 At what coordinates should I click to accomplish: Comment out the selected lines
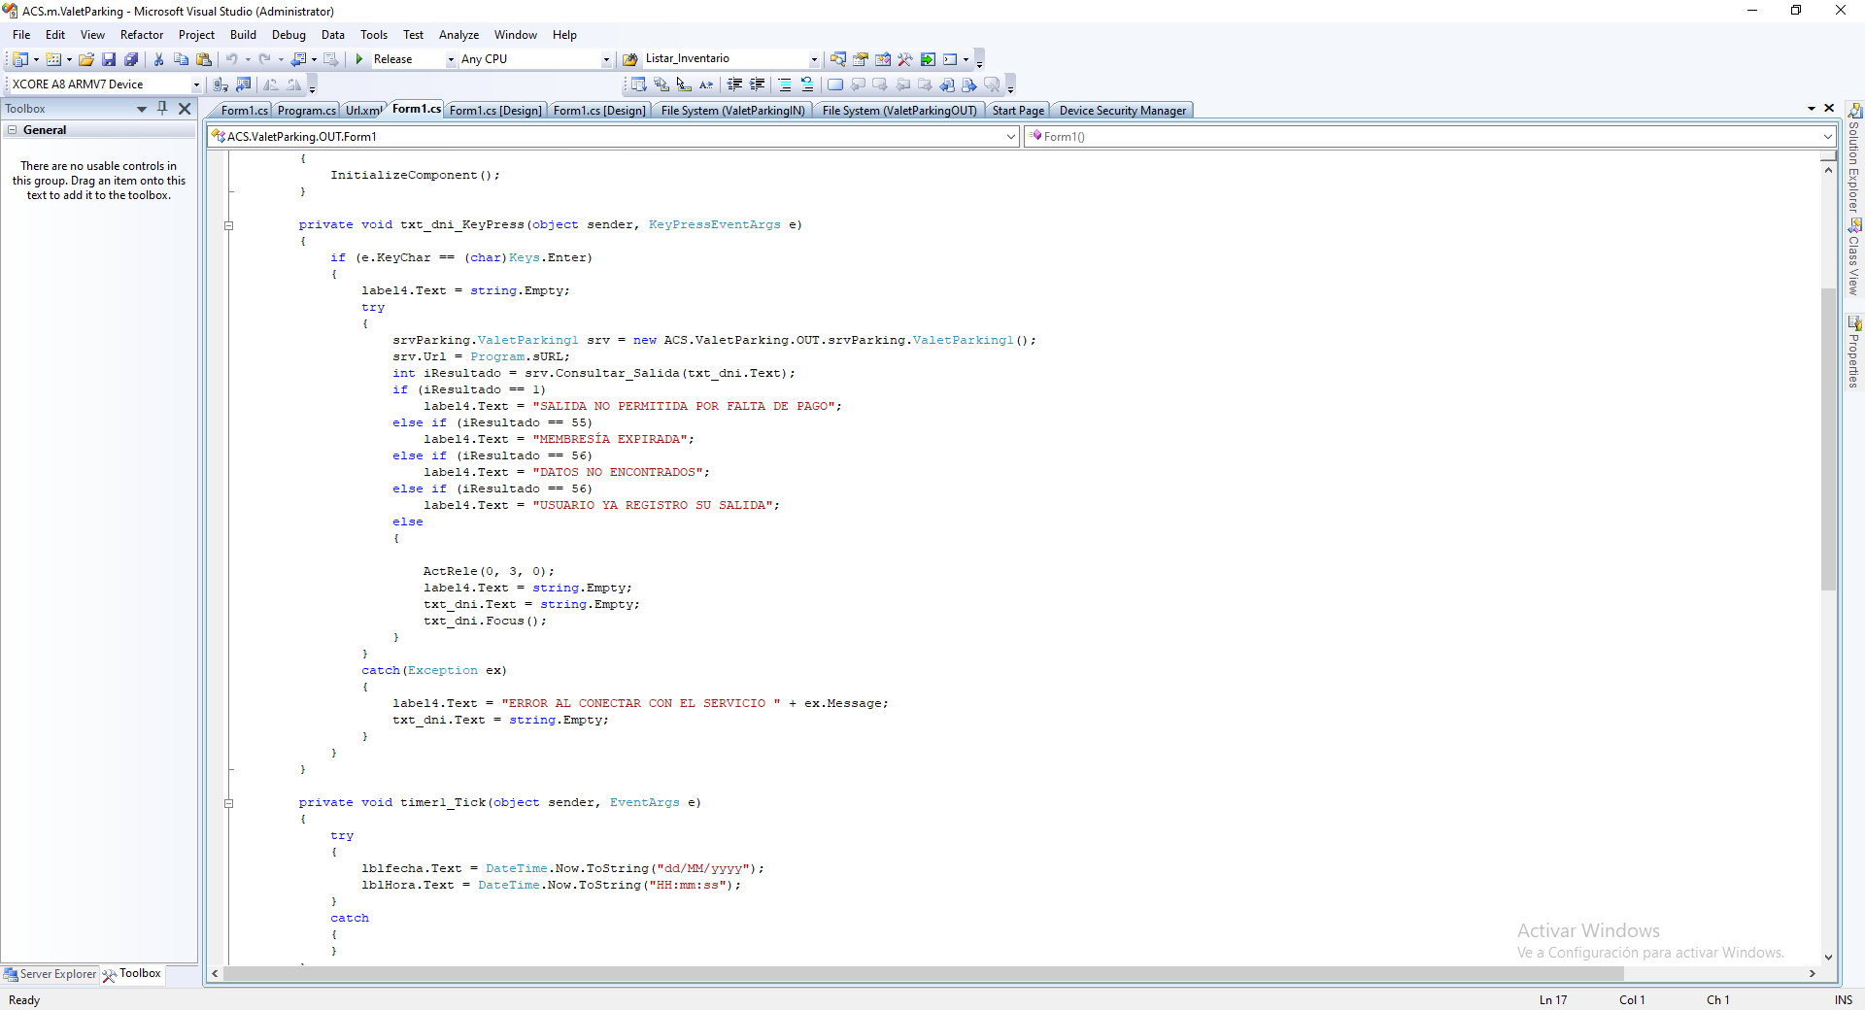click(785, 84)
